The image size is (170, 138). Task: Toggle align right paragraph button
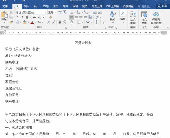[x=81, y=17]
